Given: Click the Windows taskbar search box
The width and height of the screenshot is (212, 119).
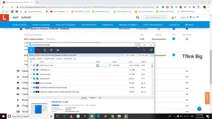Looking at the screenshot, I should (30, 116).
